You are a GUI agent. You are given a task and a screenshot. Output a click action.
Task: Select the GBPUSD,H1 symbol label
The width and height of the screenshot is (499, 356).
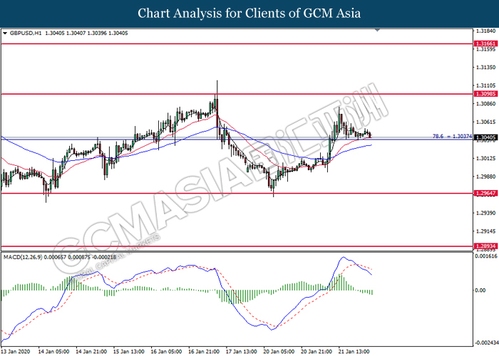[26, 33]
